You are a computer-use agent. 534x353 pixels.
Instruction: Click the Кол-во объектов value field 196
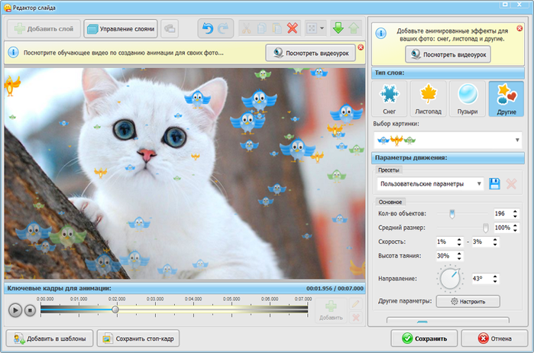(x=503, y=214)
